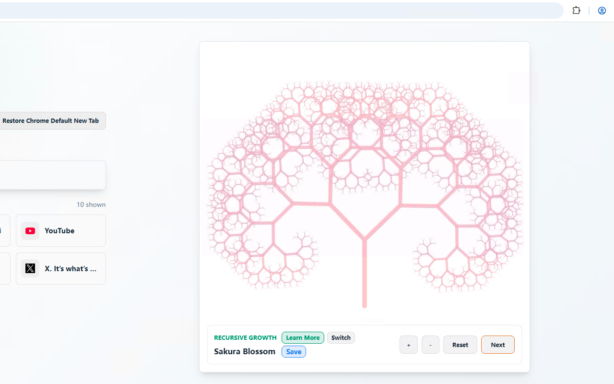
Task: Click the YouTube logo icon
Action: pyautogui.click(x=30, y=231)
